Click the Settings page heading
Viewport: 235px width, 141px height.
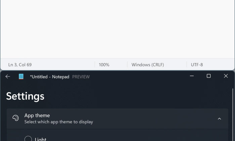click(25, 96)
